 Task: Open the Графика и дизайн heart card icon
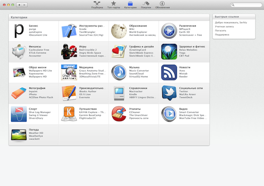pyautogui.click(x=119, y=51)
